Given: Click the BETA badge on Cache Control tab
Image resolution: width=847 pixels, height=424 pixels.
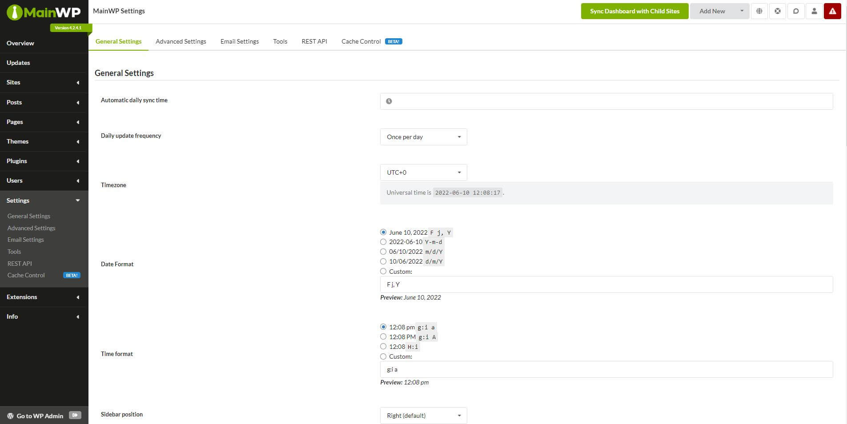Looking at the screenshot, I should coord(393,41).
